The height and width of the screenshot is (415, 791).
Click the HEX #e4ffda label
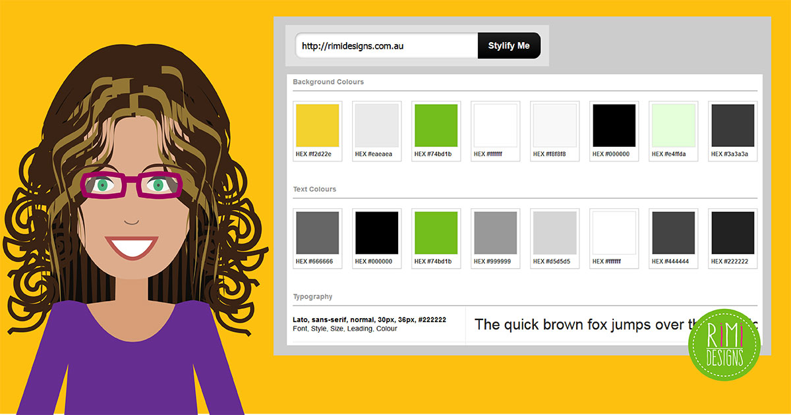pyautogui.click(x=669, y=154)
